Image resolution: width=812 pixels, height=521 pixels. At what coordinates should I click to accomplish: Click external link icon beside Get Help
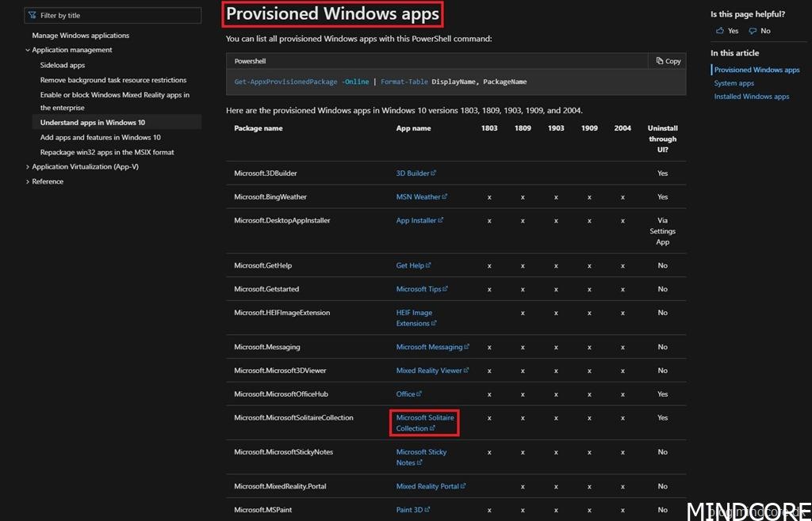(428, 265)
